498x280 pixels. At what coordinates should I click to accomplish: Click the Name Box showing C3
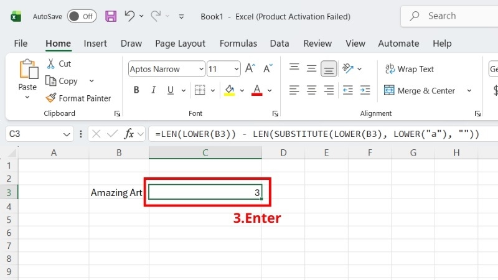[x=39, y=134]
